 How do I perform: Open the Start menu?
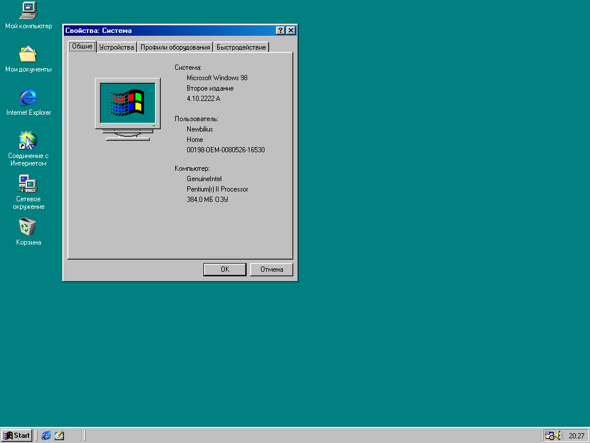17,436
